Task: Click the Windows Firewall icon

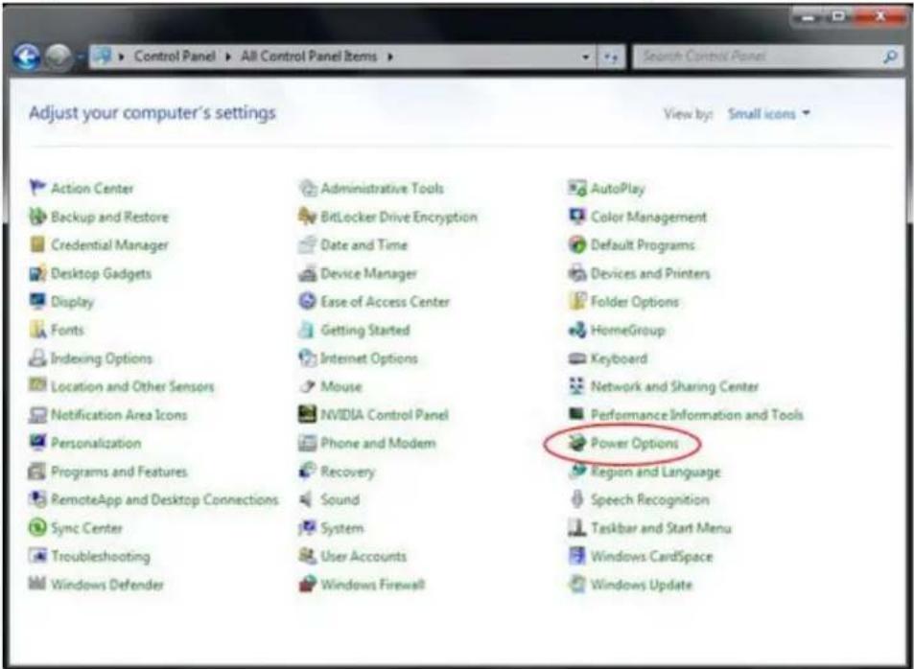Action: (307, 584)
